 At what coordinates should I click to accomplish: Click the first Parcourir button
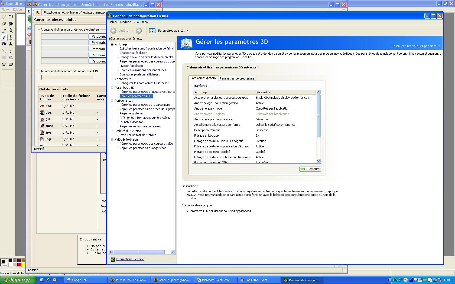click(x=98, y=36)
